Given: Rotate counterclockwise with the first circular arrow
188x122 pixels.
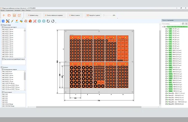Looking at the screenshot, I should [48, 21].
